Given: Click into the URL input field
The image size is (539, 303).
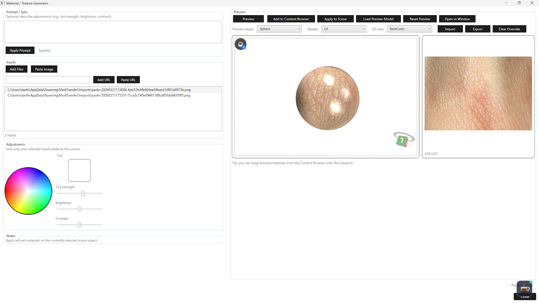Looking at the screenshot, I should (48, 80).
